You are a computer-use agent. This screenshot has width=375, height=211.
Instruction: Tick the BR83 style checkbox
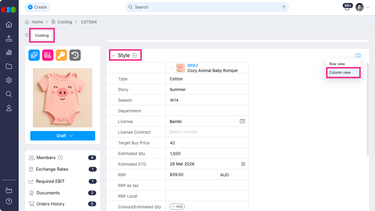point(172,68)
